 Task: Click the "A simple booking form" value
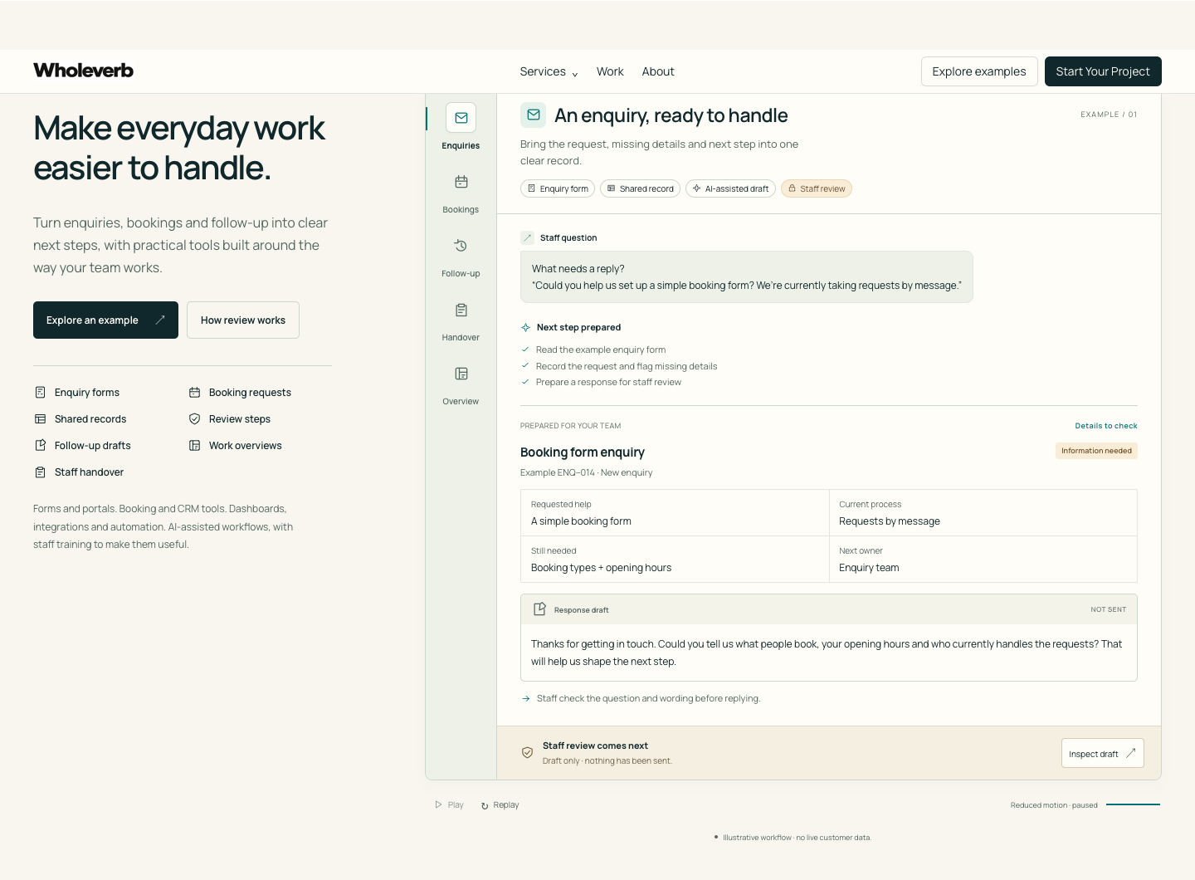click(581, 521)
